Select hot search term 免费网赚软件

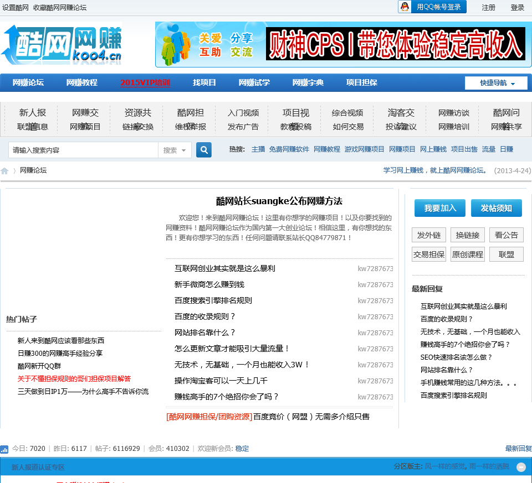[289, 149]
